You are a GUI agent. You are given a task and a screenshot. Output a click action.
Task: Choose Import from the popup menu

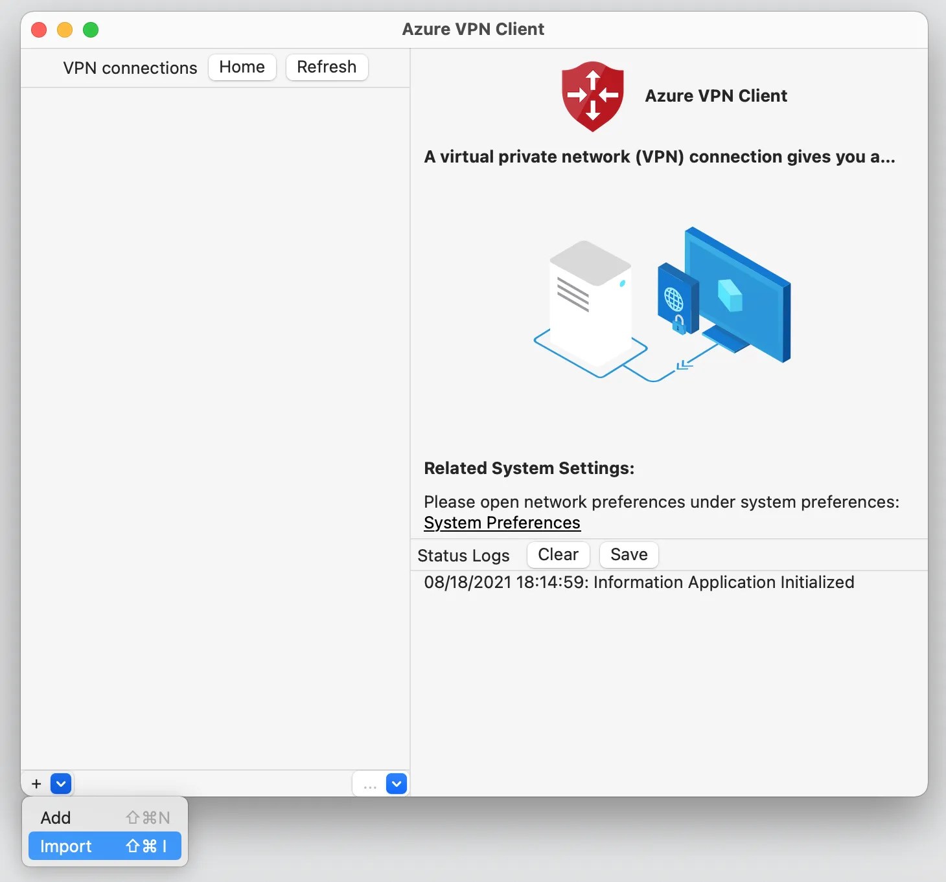point(105,846)
